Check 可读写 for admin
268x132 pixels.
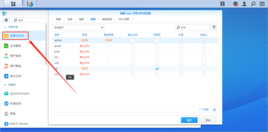[157, 40]
